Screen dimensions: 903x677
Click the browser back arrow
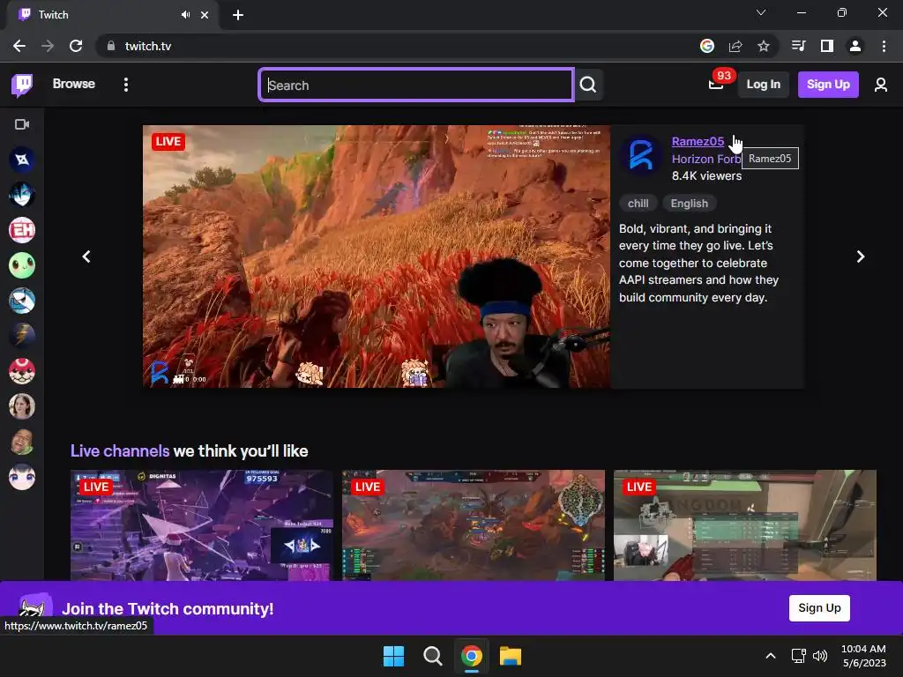click(19, 46)
